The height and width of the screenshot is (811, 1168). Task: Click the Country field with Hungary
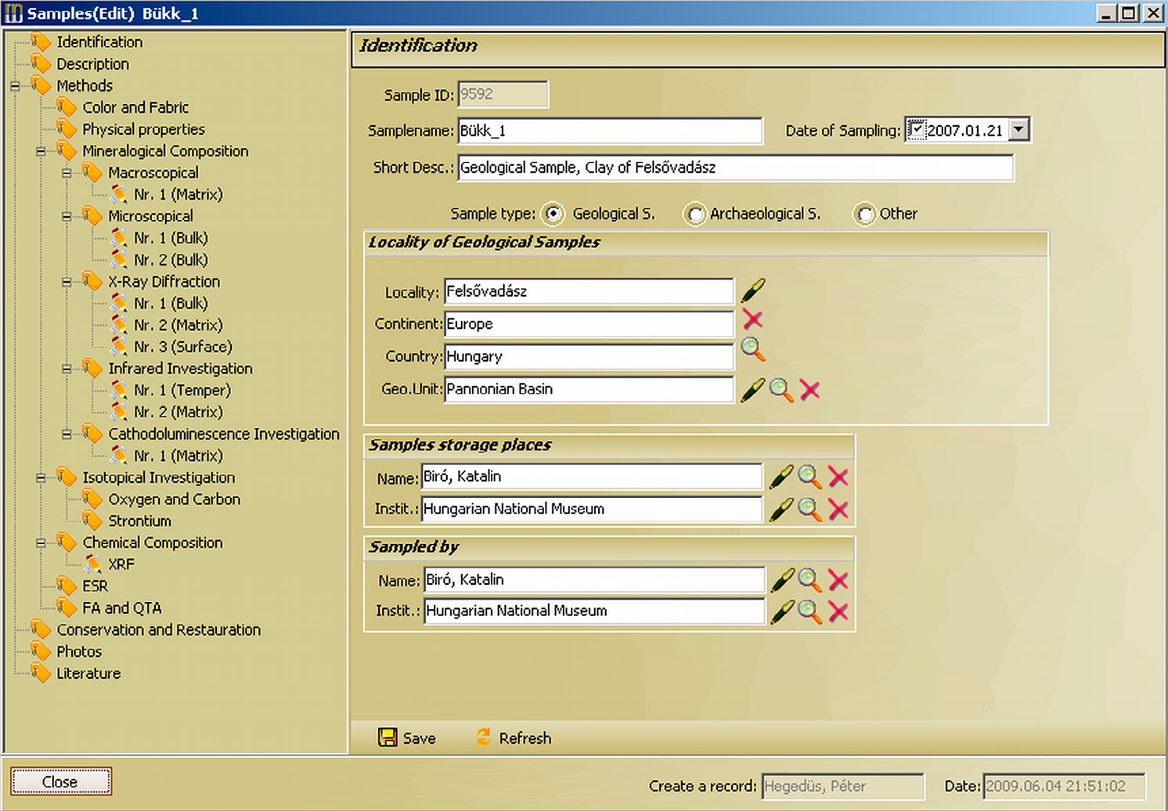click(589, 356)
